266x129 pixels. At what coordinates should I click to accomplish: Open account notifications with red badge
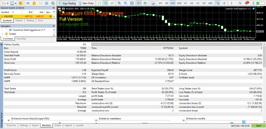(x=246, y=3)
